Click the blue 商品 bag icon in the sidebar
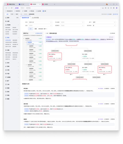 (6, 37)
